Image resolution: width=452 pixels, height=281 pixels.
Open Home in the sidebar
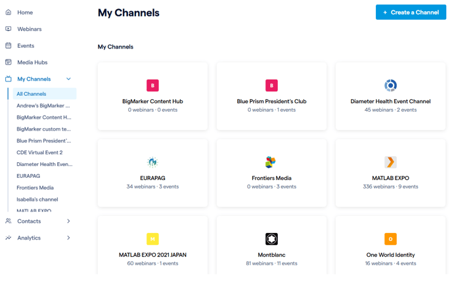pos(25,12)
